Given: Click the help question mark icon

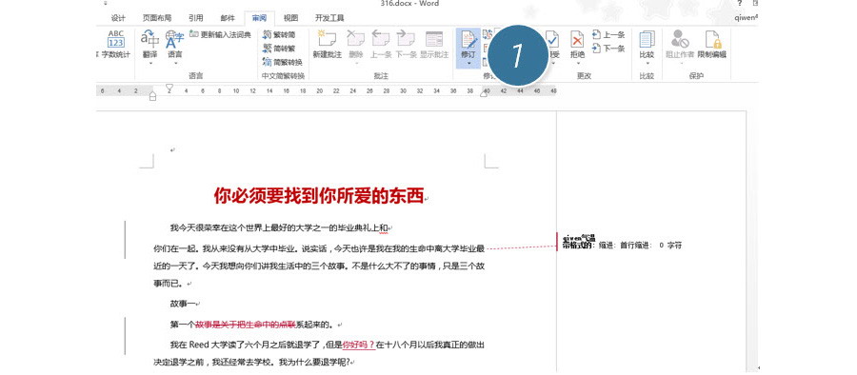Looking at the screenshot, I should (x=741, y=3).
